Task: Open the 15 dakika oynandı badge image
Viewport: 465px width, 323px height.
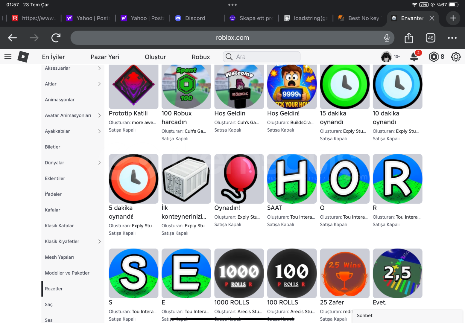Action: [x=345, y=86]
